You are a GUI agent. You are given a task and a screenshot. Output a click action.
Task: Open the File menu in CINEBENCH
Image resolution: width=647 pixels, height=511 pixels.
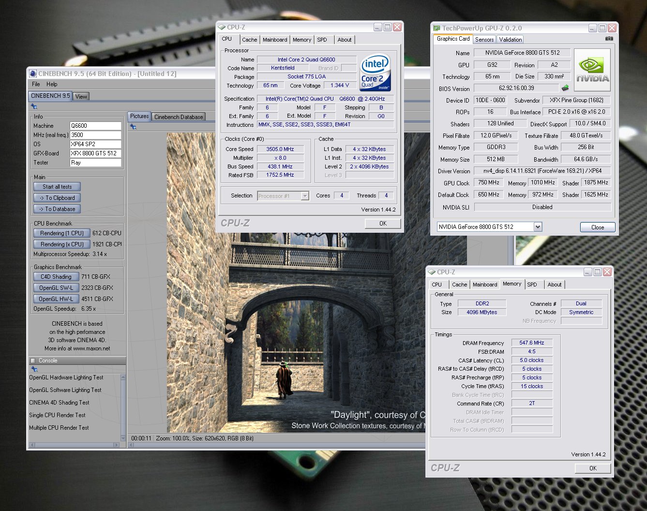(36, 84)
